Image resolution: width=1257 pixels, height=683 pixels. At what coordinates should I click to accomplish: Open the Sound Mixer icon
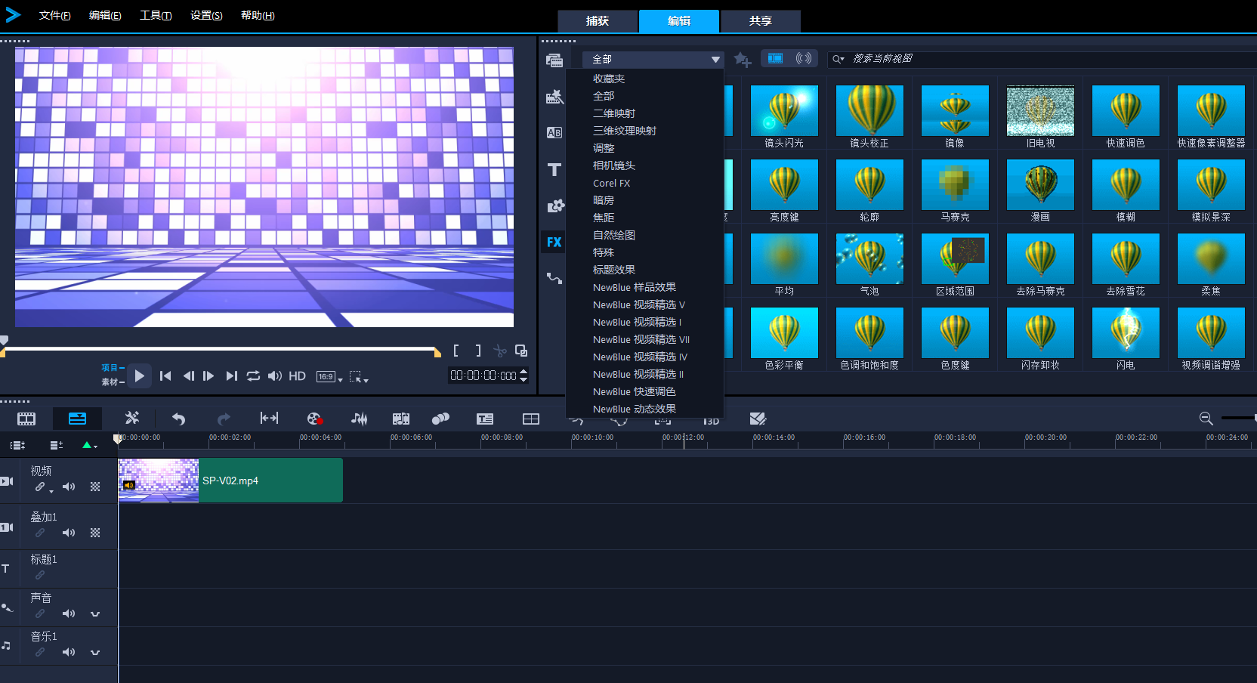[360, 419]
